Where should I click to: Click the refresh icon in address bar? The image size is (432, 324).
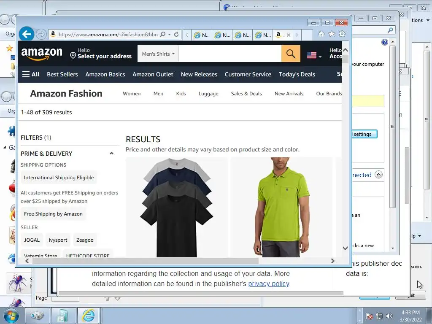pos(176,35)
